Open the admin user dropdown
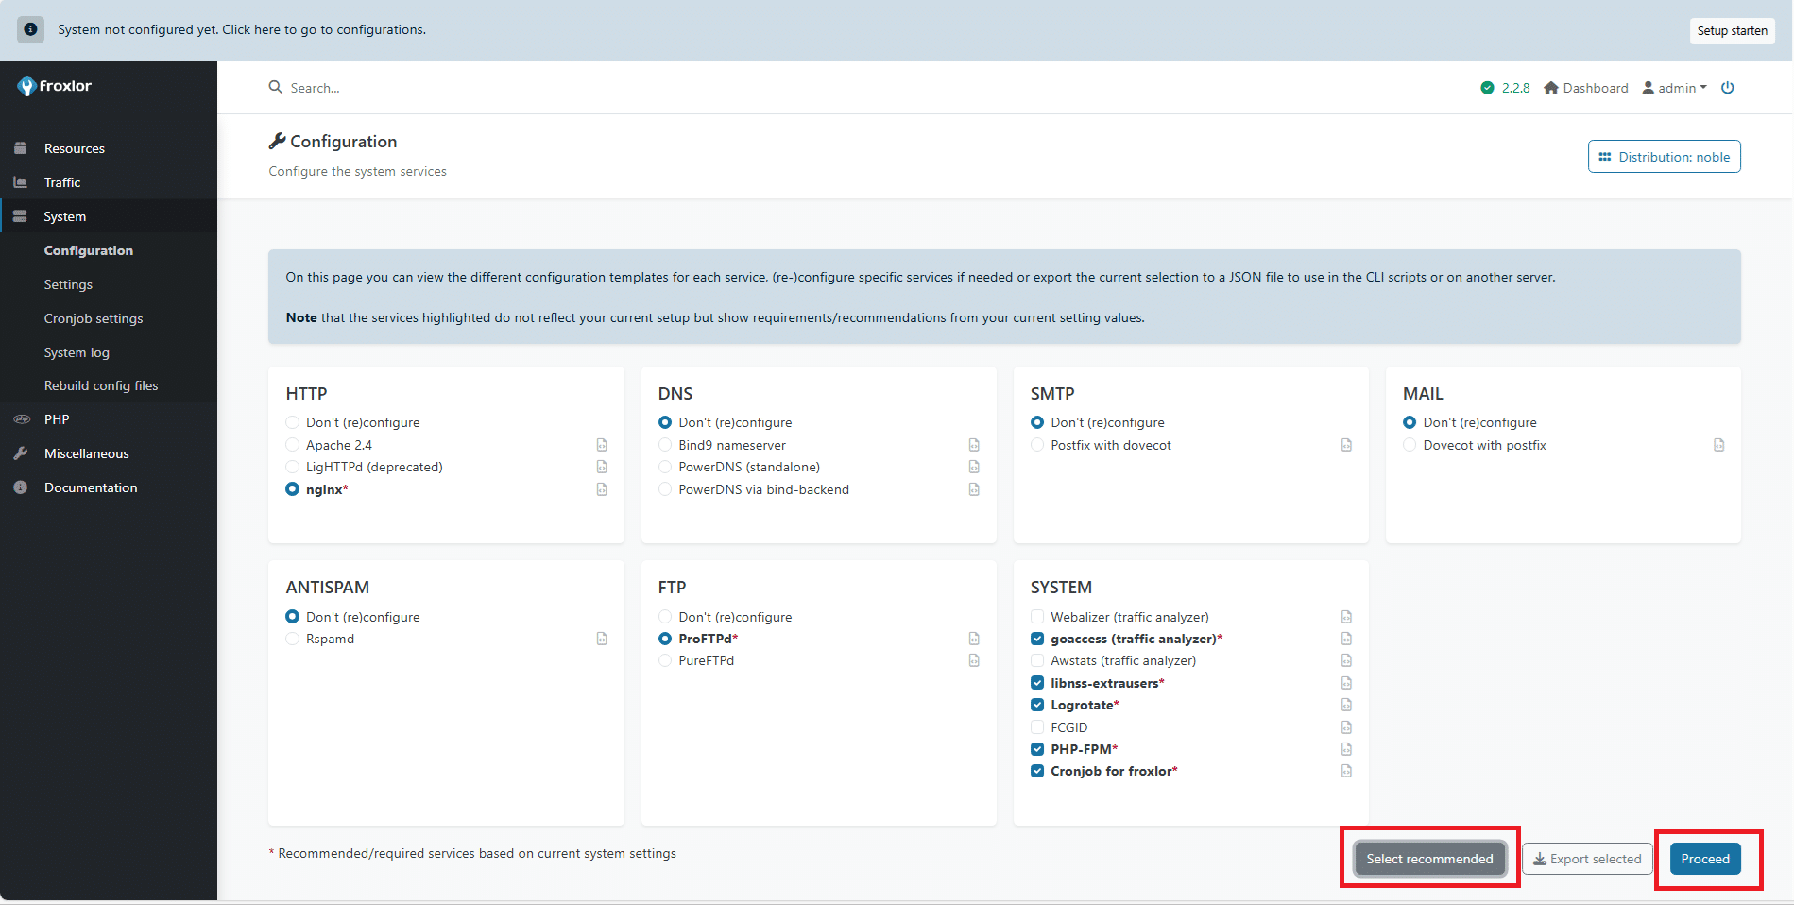The width and height of the screenshot is (1794, 905). (x=1675, y=88)
